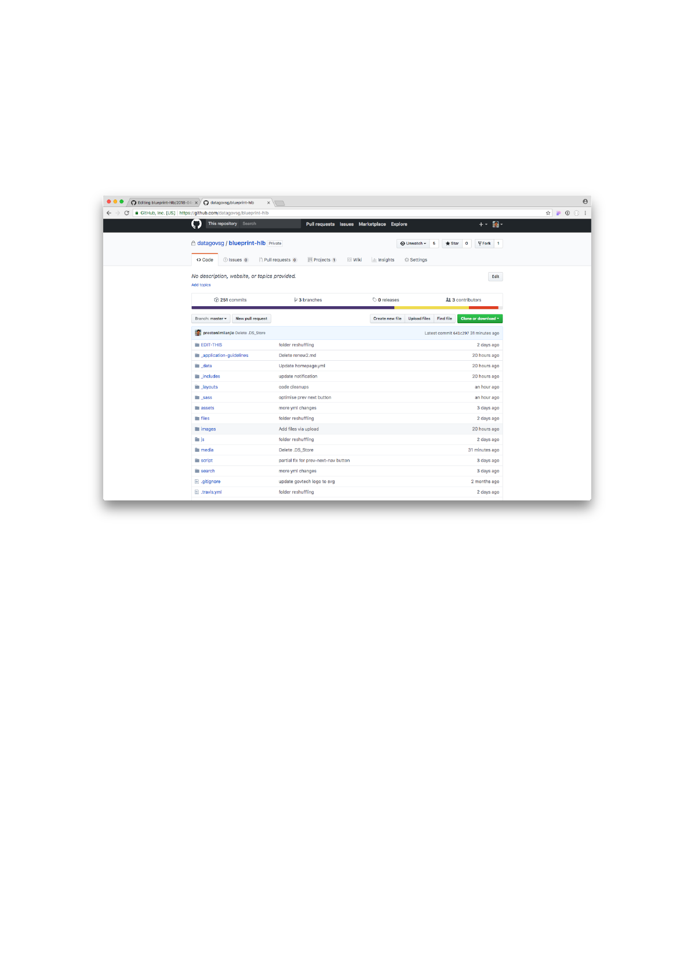Open the Insights tab
Image resolution: width=691 pixels, height=978 pixels.
click(x=383, y=260)
